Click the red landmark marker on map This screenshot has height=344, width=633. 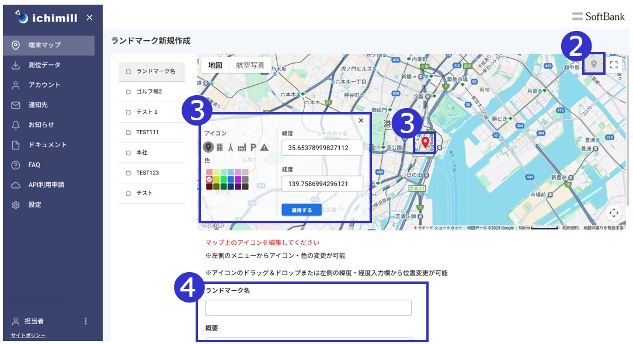[x=425, y=141]
